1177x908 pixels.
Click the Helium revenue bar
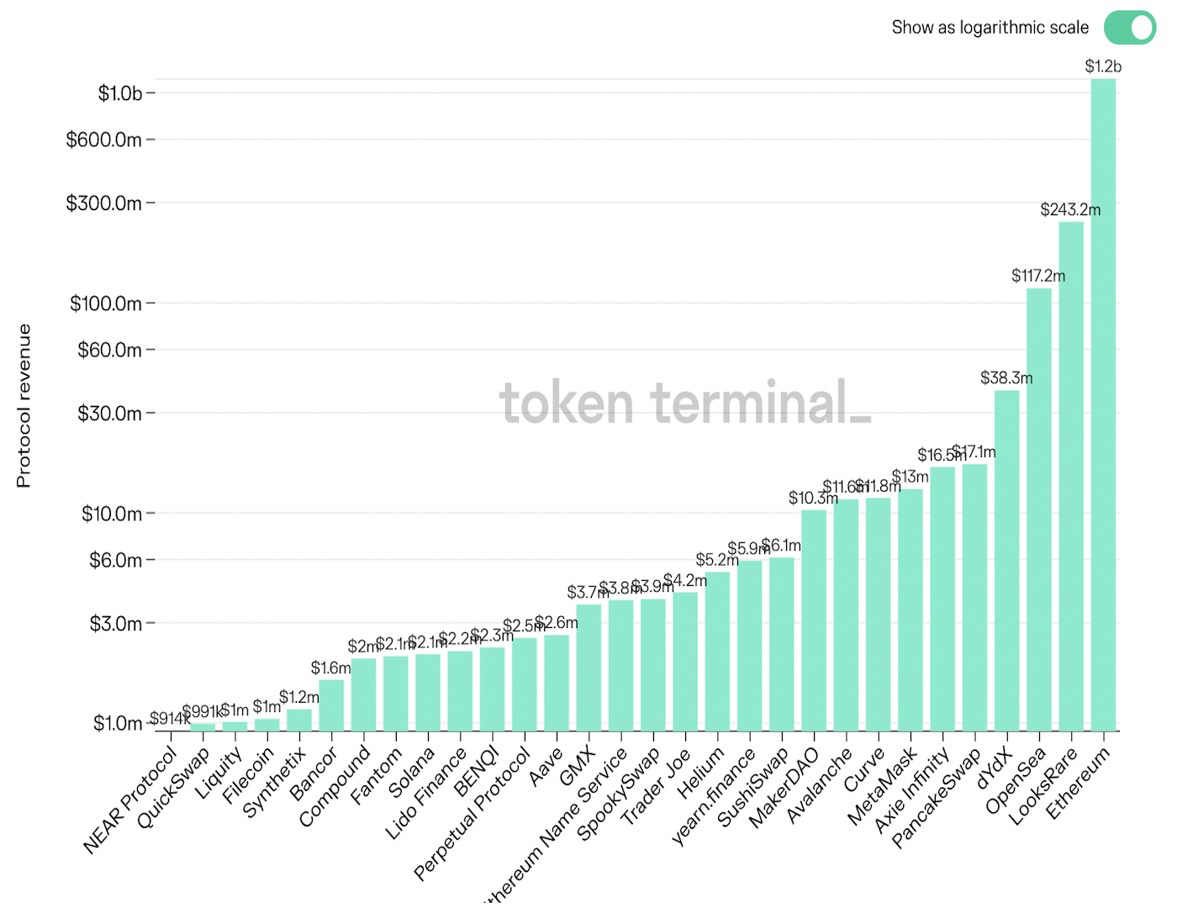point(717,651)
